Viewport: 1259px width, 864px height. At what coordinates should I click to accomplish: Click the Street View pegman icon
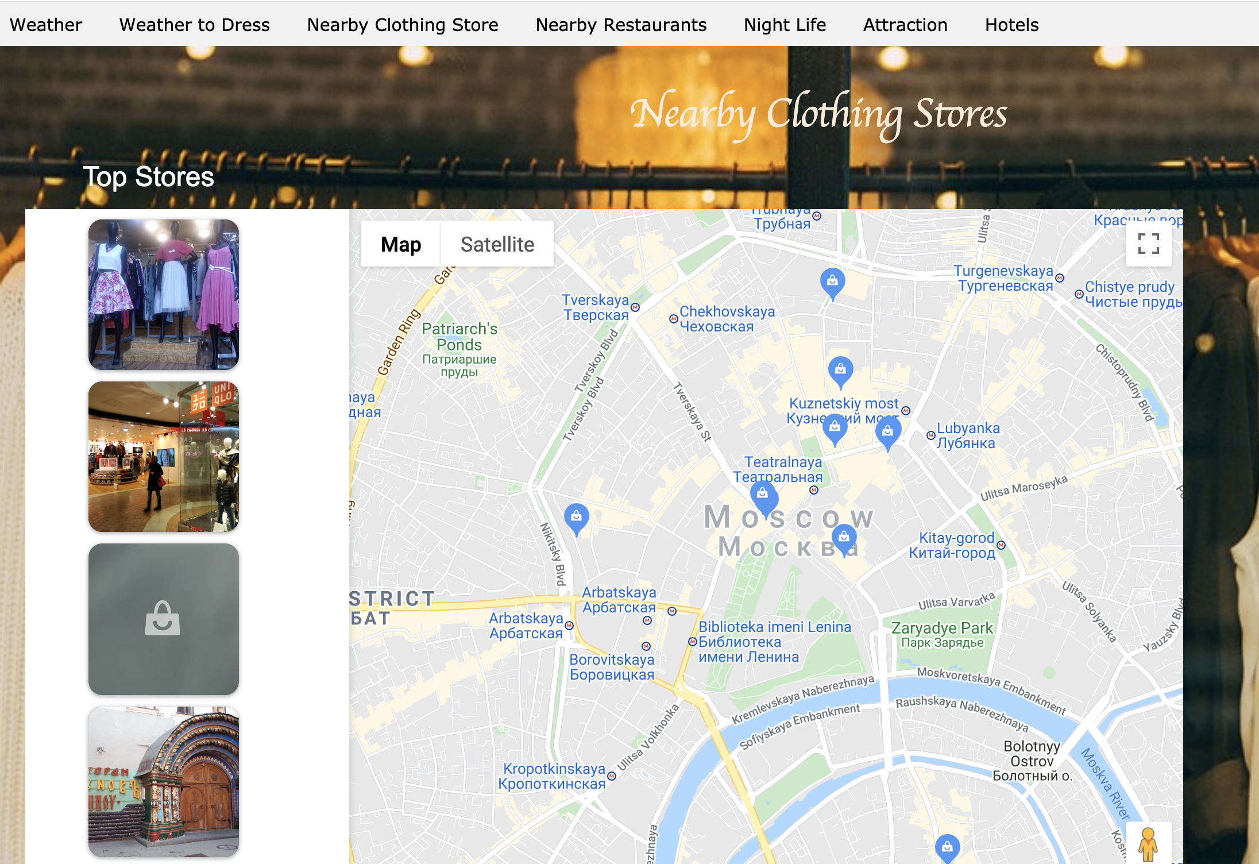tap(1148, 843)
